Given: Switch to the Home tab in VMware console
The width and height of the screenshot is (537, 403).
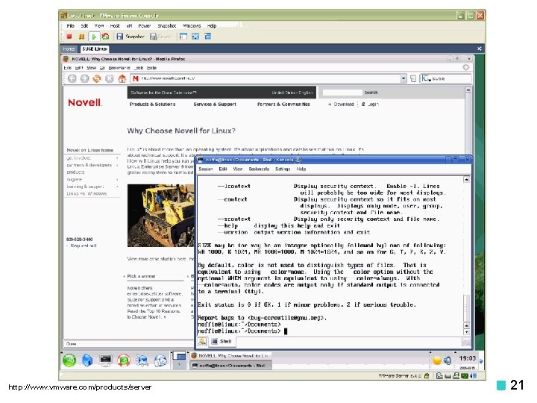Looking at the screenshot, I should point(69,49).
